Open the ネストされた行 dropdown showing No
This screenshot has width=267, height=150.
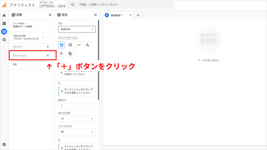tap(77, 132)
